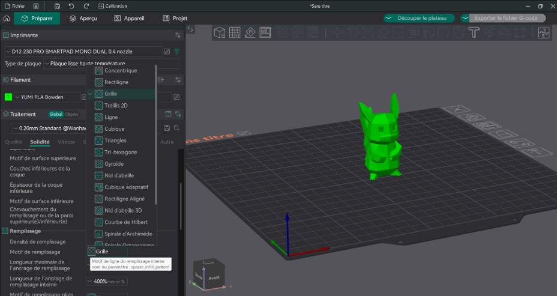Open the 400% anchor length dropdown

coord(107,282)
